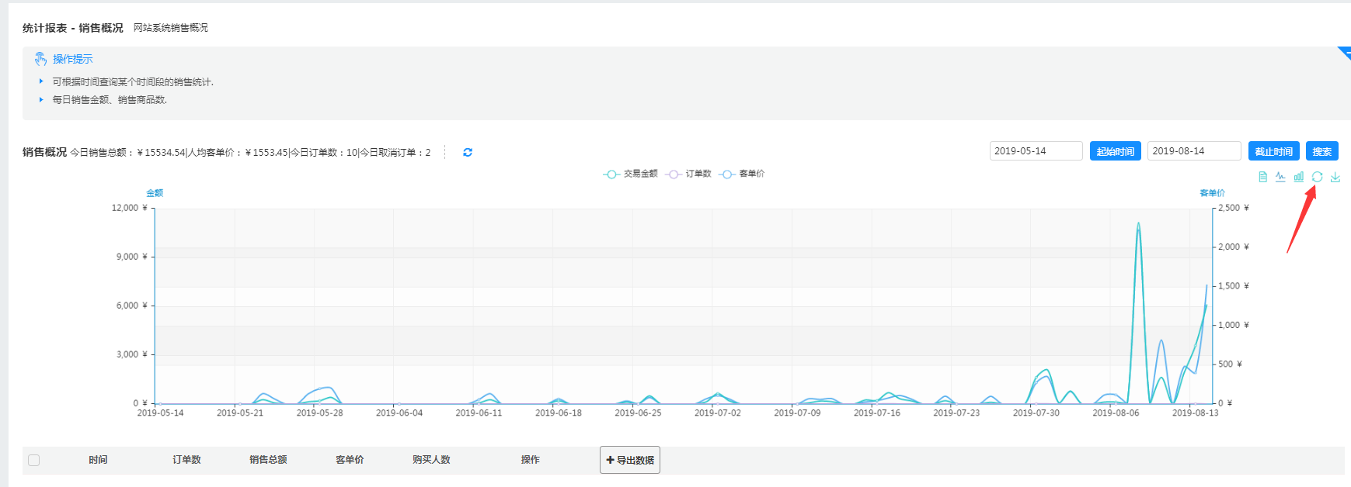Refresh the 销售概况 summary data
This screenshot has height=487, width=1351.
coord(468,153)
